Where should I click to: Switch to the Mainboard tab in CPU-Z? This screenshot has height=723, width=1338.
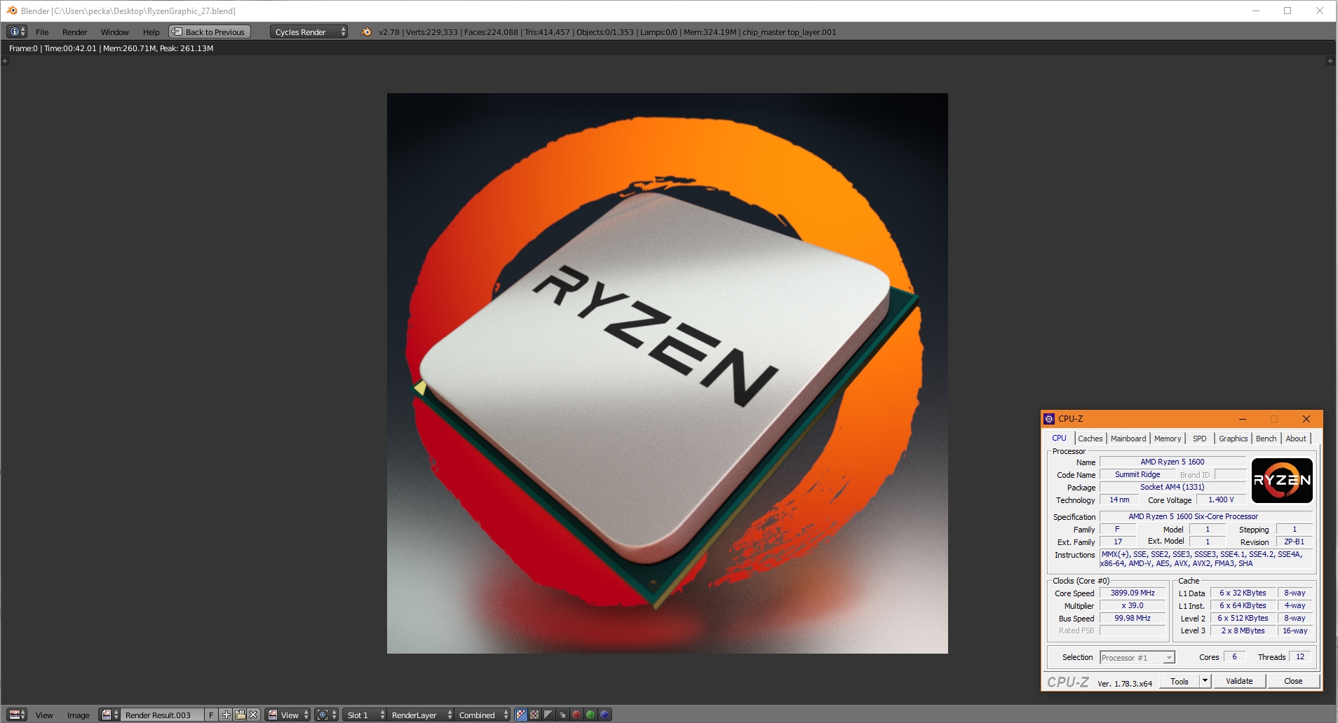(x=1128, y=439)
